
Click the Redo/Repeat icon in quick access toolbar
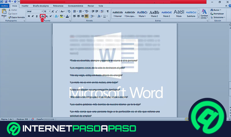[x=15, y=1]
